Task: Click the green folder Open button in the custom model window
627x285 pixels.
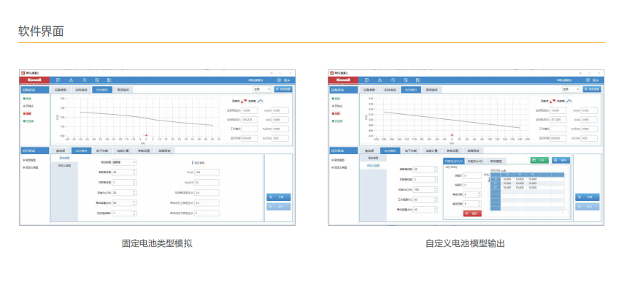Action: click(539, 160)
